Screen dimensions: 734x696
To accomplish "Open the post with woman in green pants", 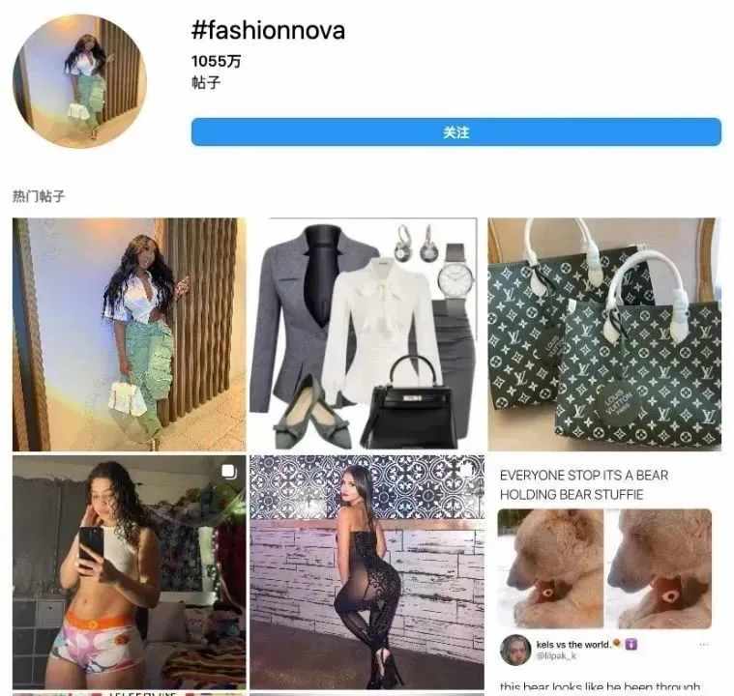I will click(x=130, y=334).
